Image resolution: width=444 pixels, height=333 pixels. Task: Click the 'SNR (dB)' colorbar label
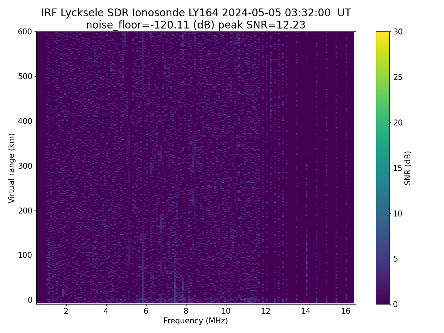click(x=408, y=168)
